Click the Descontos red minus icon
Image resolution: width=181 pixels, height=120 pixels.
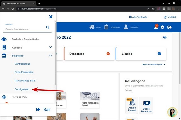108,54
